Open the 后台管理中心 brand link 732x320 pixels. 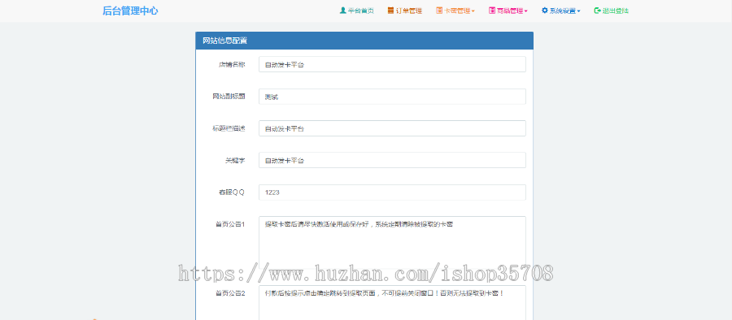click(130, 11)
